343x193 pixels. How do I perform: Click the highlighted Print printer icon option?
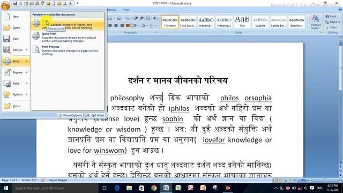click(68, 24)
